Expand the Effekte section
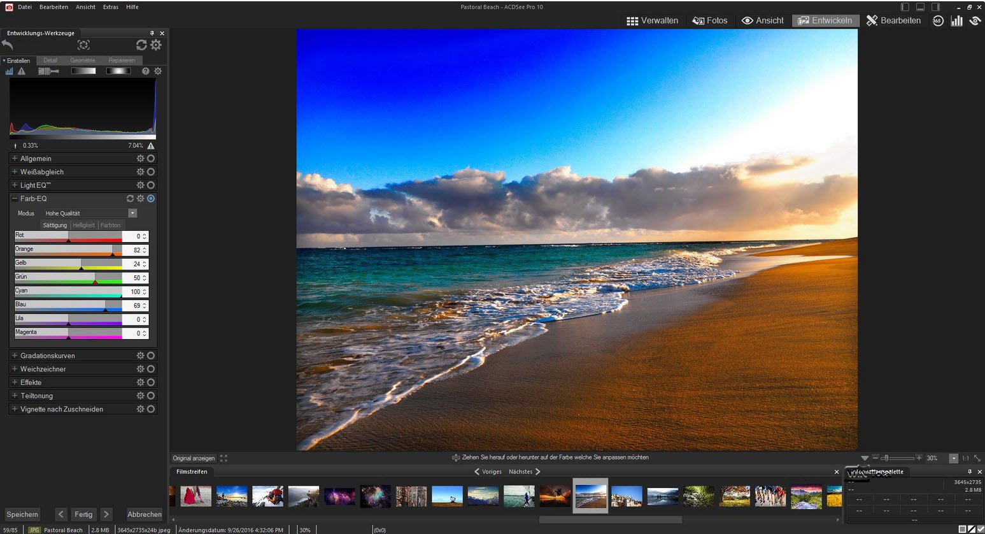 [31, 382]
